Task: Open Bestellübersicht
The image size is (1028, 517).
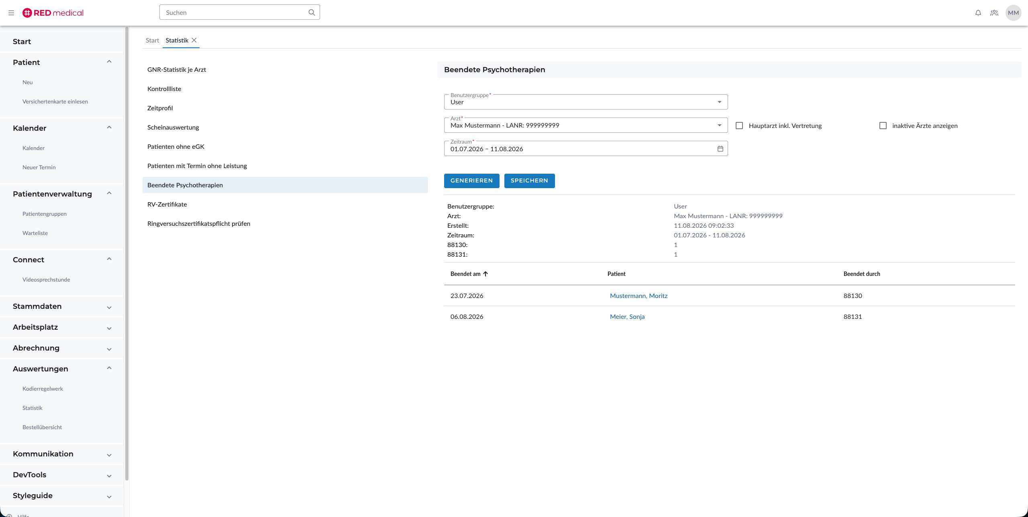Action: coord(42,427)
